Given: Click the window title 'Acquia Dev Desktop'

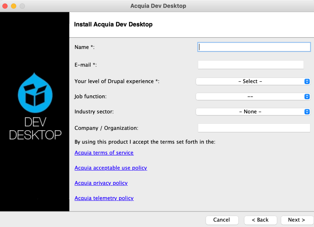Looking at the screenshot, I should (x=158, y=6).
